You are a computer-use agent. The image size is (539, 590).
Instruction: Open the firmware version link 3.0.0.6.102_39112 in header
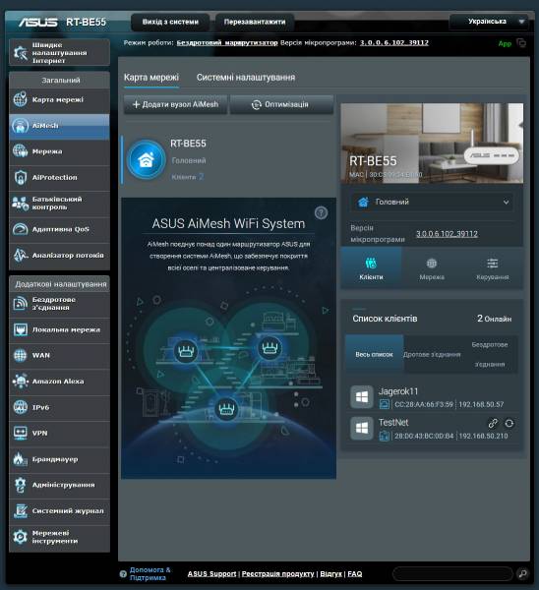click(394, 43)
